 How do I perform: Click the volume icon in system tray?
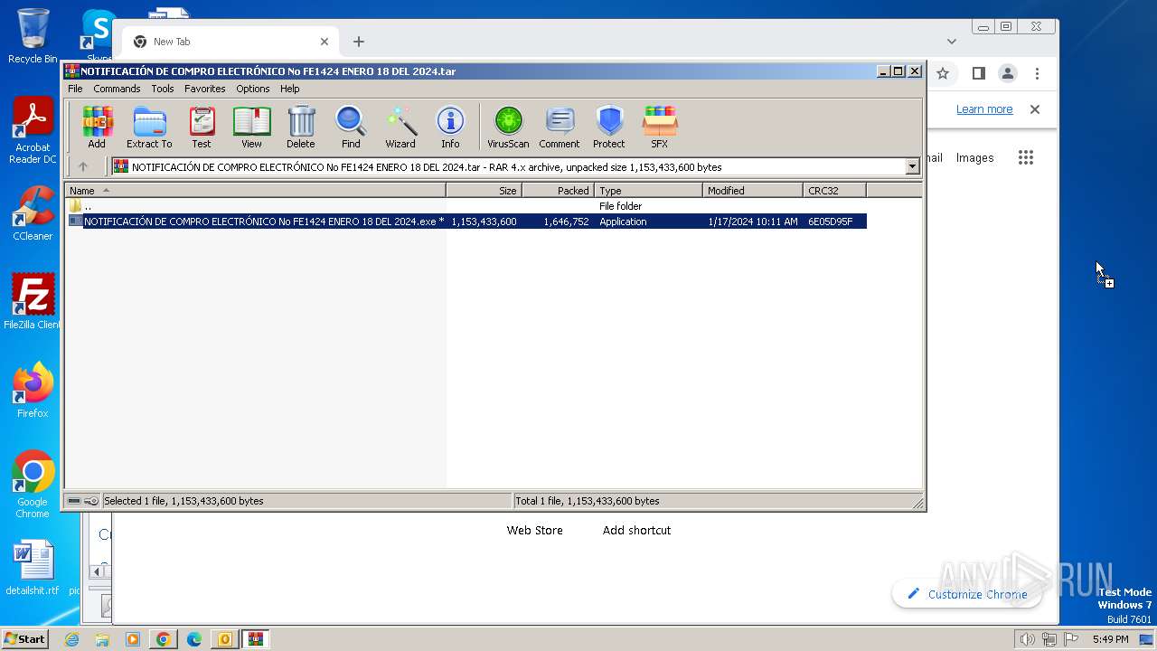pyautogui.click(x=1027, y=639)
